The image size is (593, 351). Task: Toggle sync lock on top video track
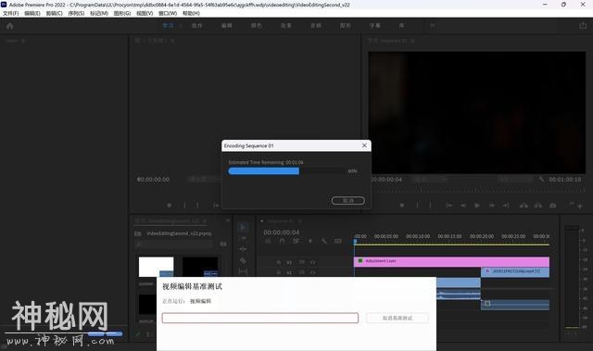[x=302, y=262]
